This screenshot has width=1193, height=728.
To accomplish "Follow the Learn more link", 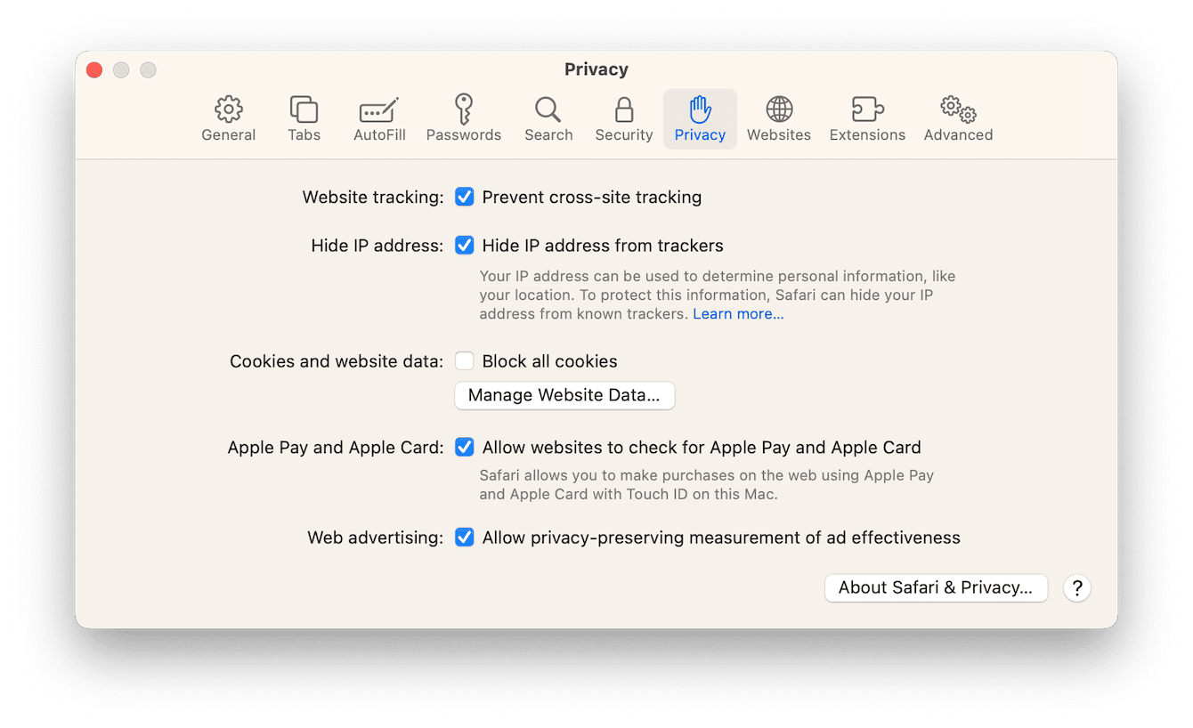I will click(x=737, y=313).
